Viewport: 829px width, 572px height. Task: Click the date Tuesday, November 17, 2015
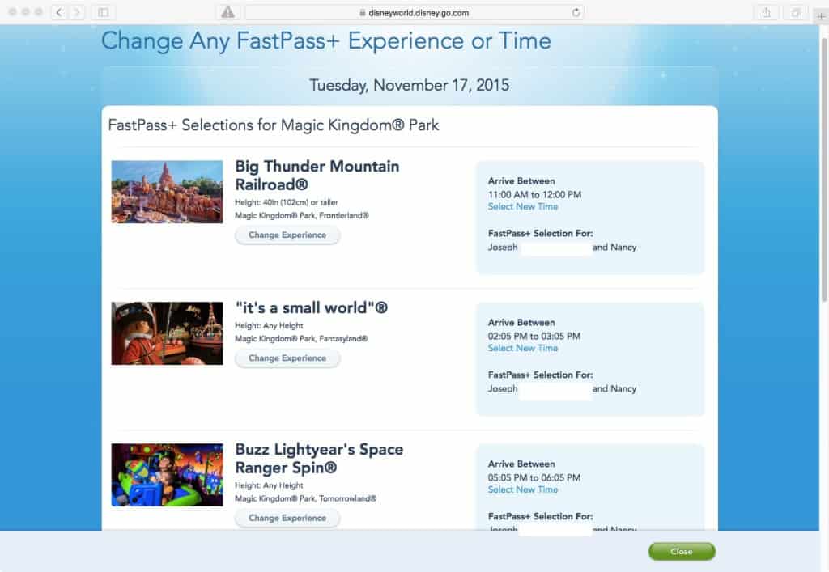pos(409,85)
